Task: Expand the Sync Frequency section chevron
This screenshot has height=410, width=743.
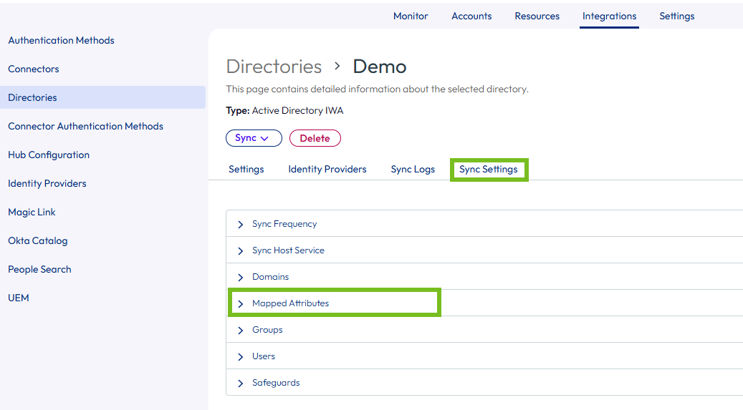Action: [240, 225]
